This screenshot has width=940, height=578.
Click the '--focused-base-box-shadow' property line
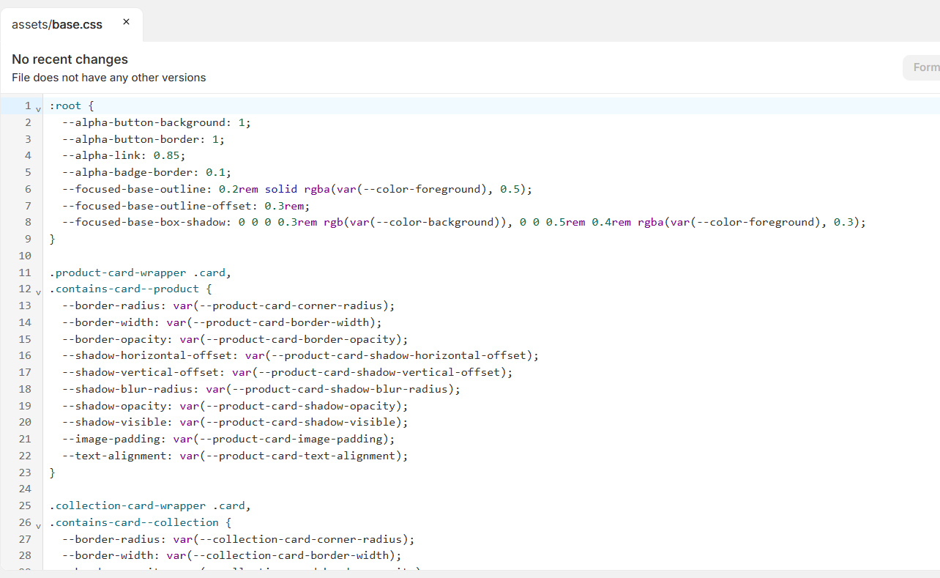click(464, 222)
